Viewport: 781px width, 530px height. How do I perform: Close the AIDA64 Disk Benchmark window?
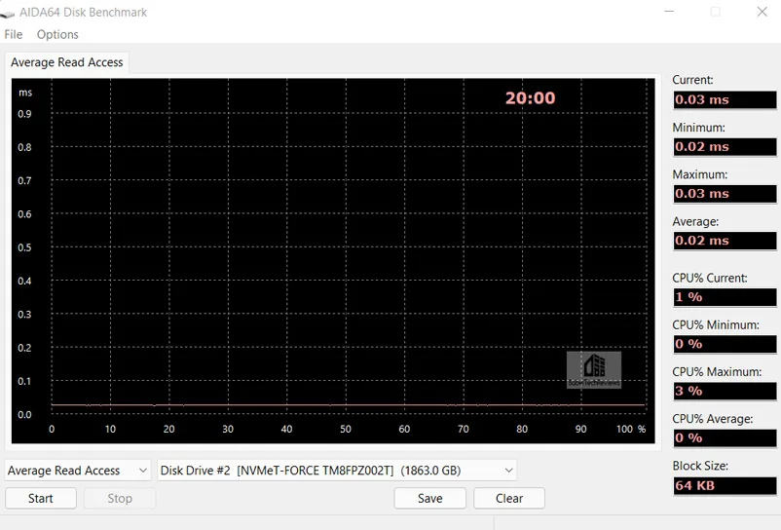[762, 12]
